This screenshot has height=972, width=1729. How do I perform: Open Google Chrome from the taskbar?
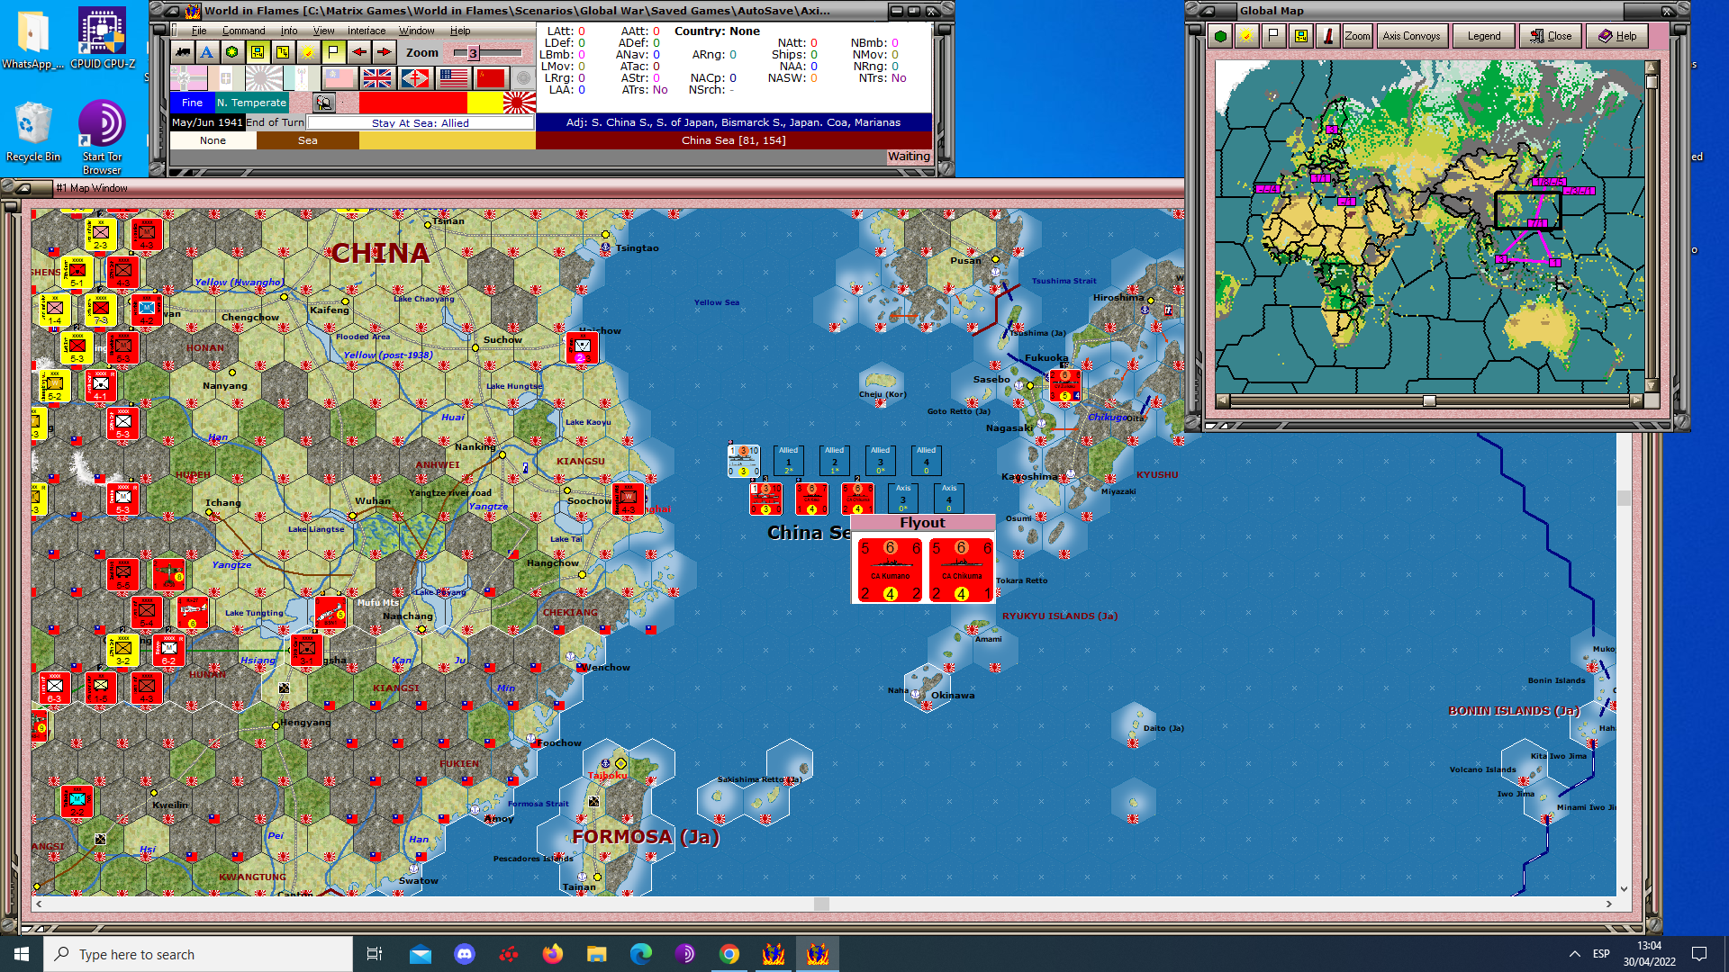(x=729, y=954)
